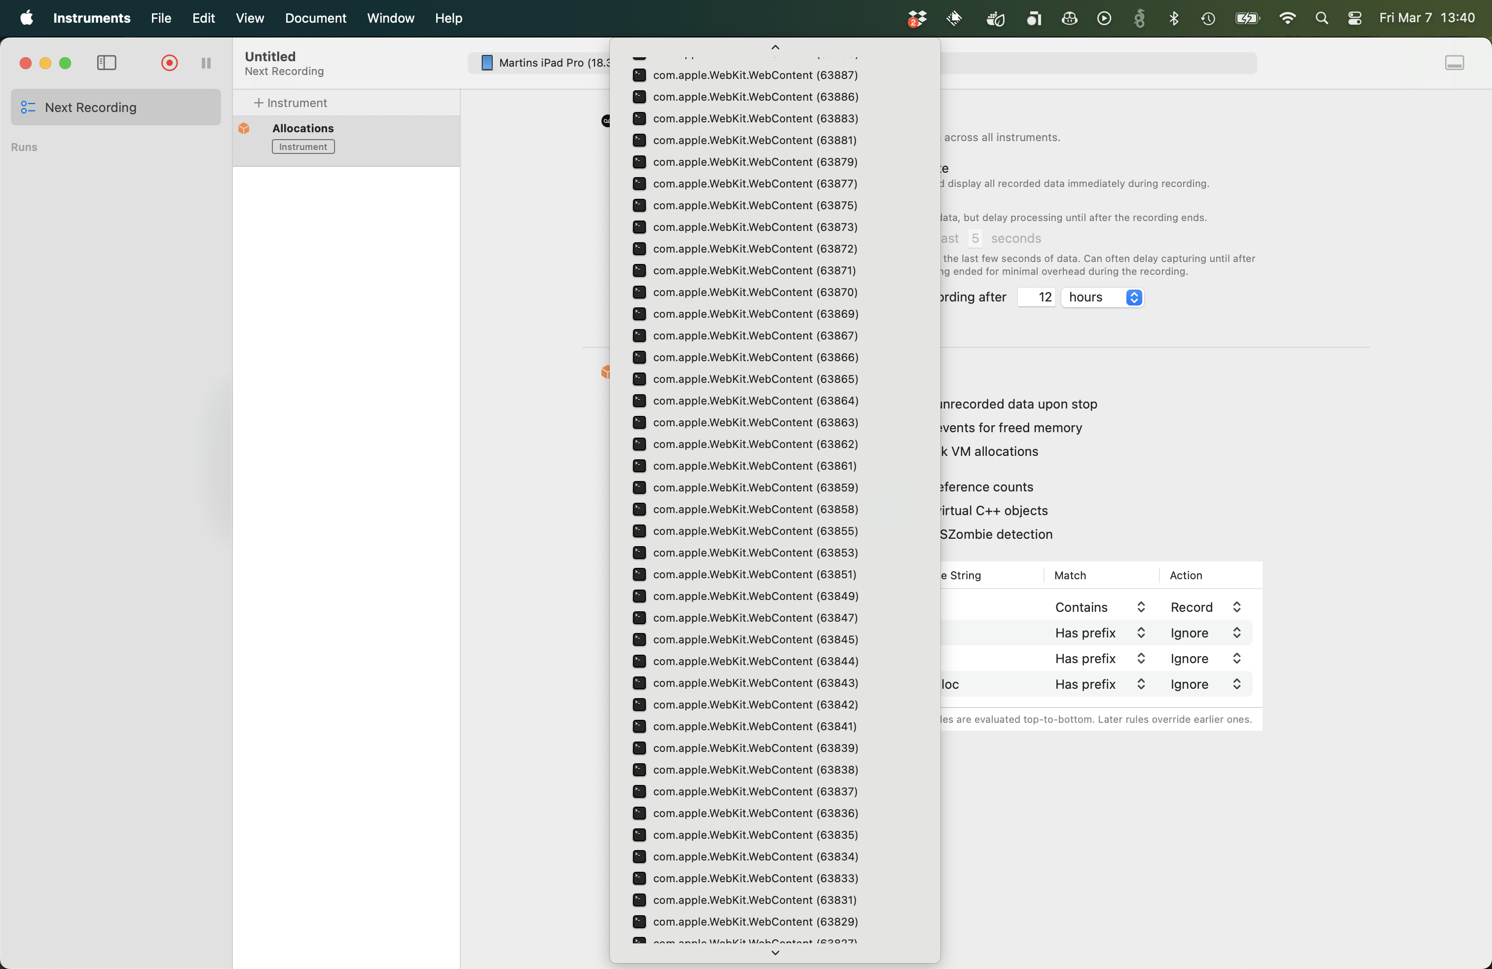This screenshot has width=1492, height=969.
Task: Click the Match column header
Action: click(x=1070, y=575)
